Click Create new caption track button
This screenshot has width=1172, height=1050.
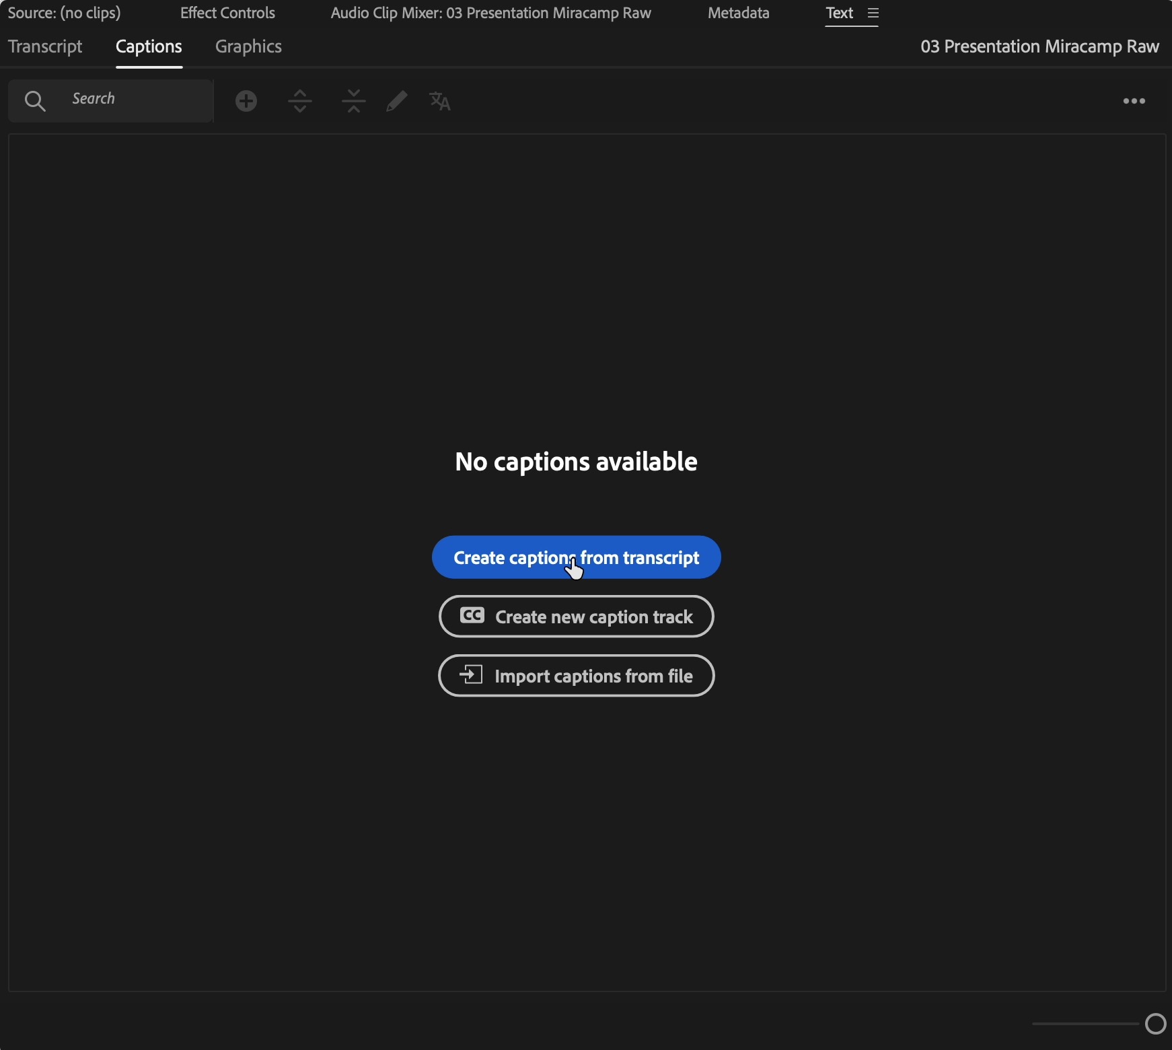coord(577,617)
